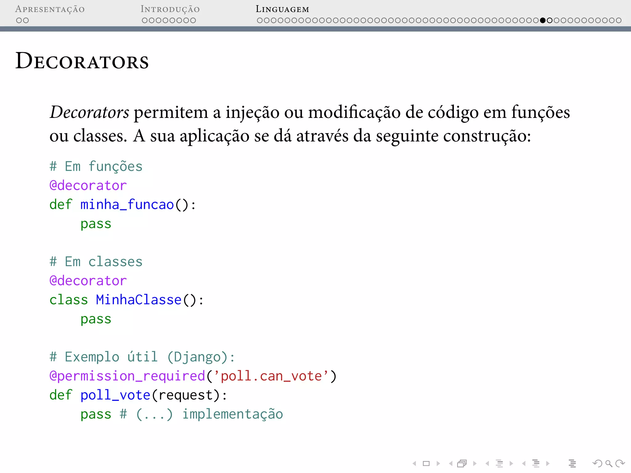
Task: Go to previous subsection arrow
Action: click(x=487, y=463)
